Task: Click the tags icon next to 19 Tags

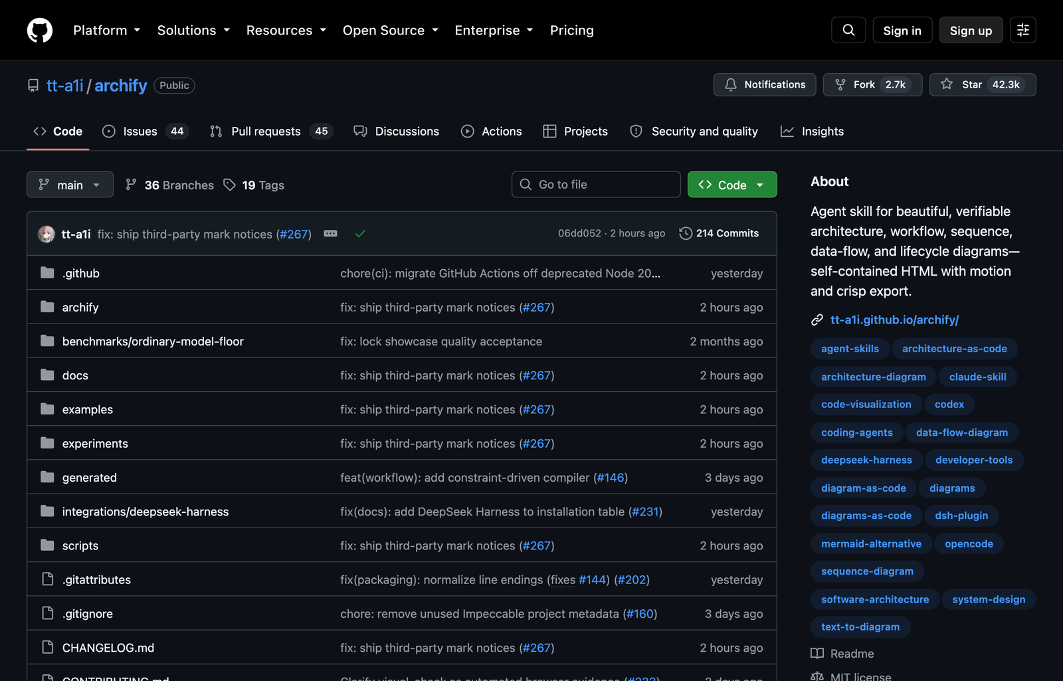Action: (230, 185)
